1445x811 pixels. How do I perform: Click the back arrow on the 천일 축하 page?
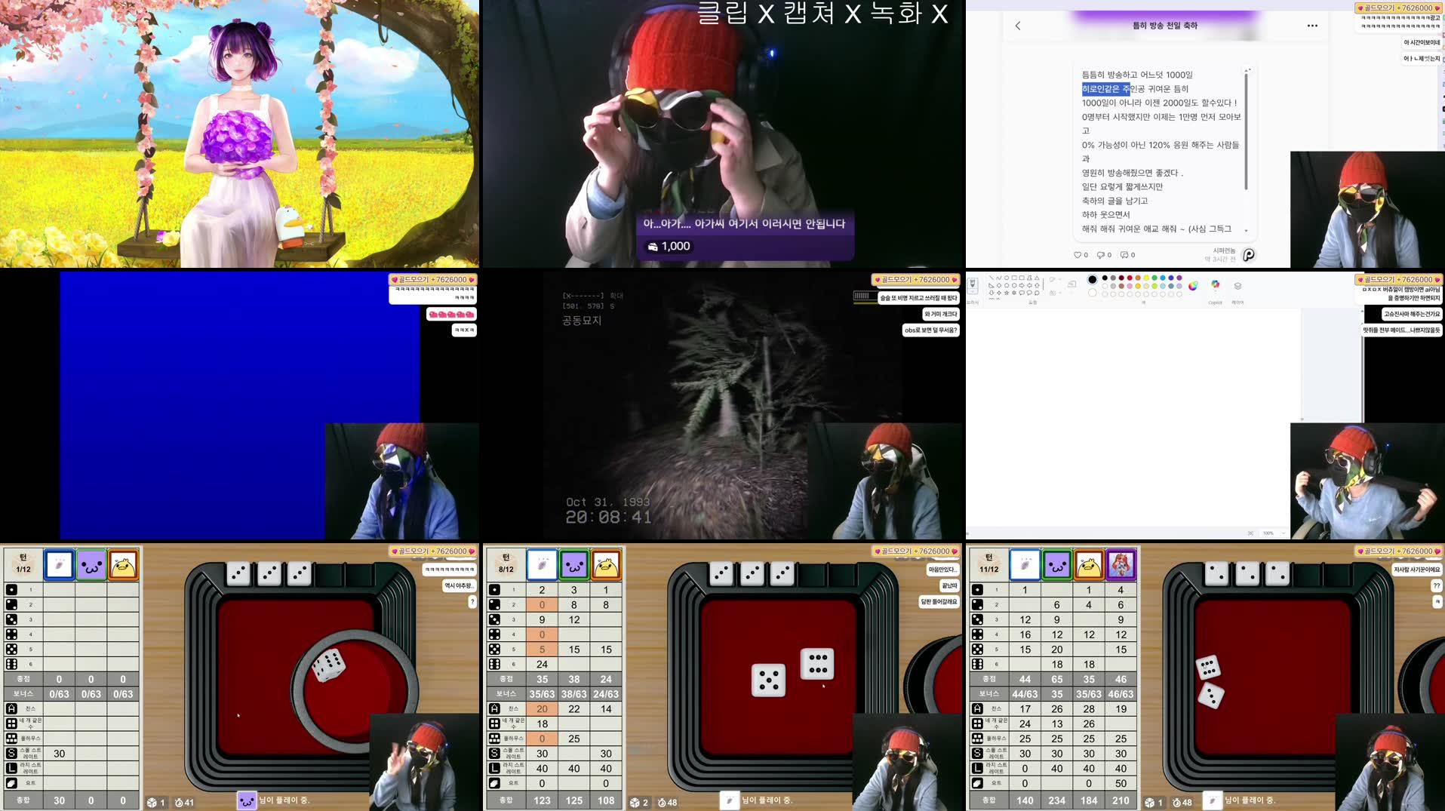point(1018,25)
